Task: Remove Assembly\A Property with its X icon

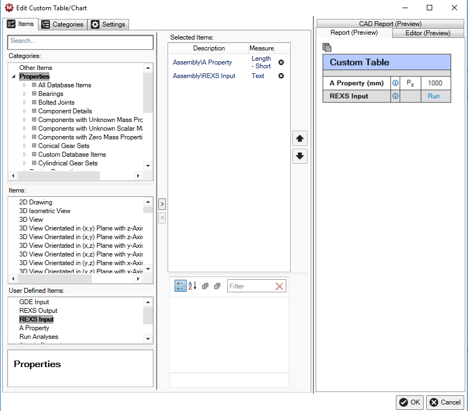Action: pos(281,62)
